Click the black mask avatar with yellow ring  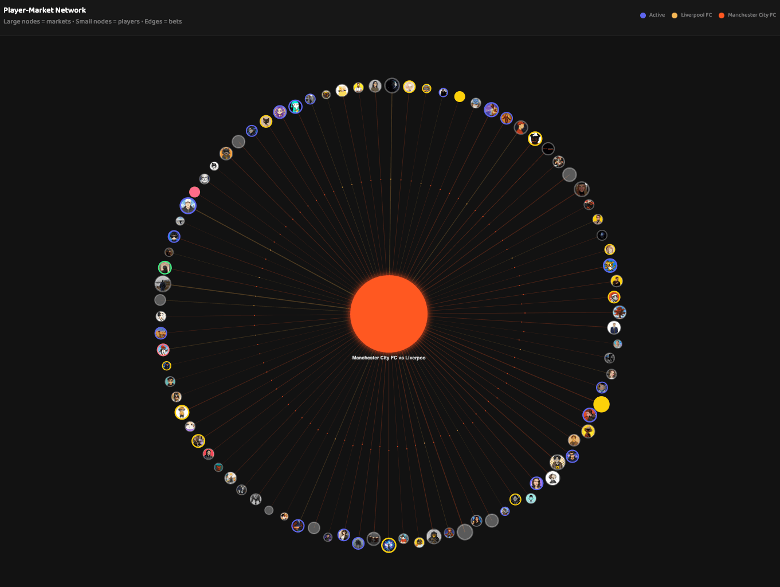click(535, 138)
